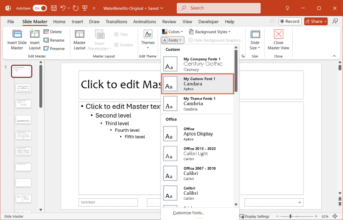Switch to the Home tab

59,21
